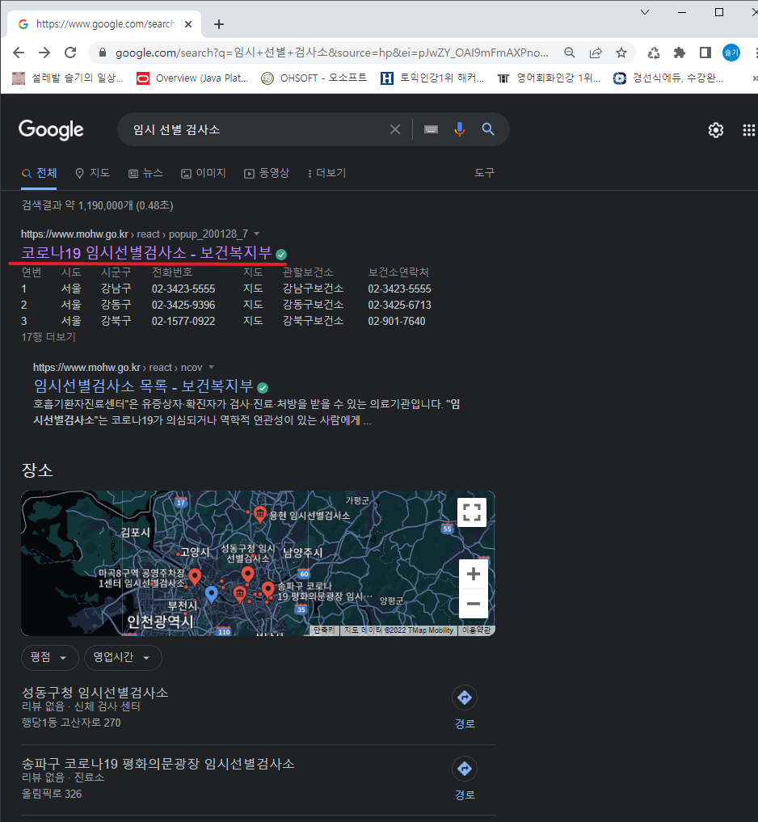
Task: Expand options arrow next to ncov URL
Action: [x=211, y=368]
